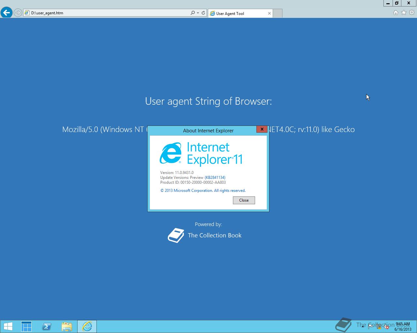Viewport: 417px width, 333px height.
Task: Open a new tab with the blank tab button
Action: tap(278, 13)
